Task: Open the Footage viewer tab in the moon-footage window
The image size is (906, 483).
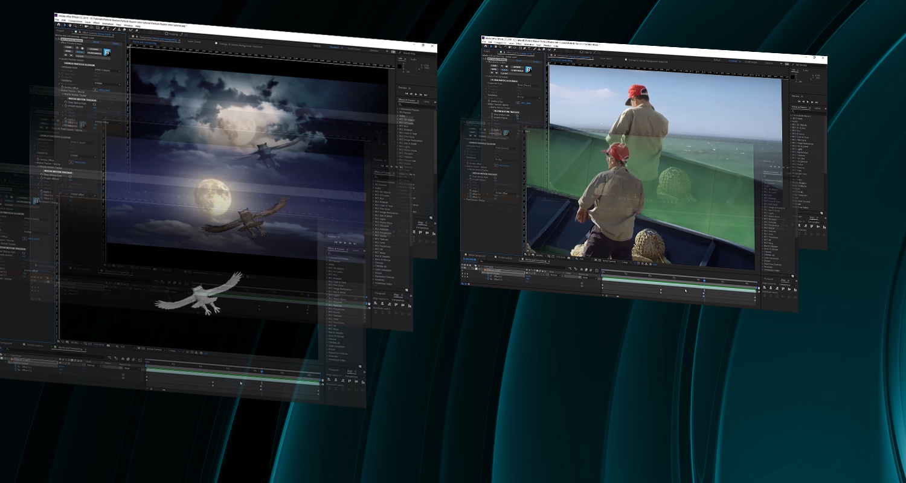Action: pyautogui.click(x=242, y=45)
